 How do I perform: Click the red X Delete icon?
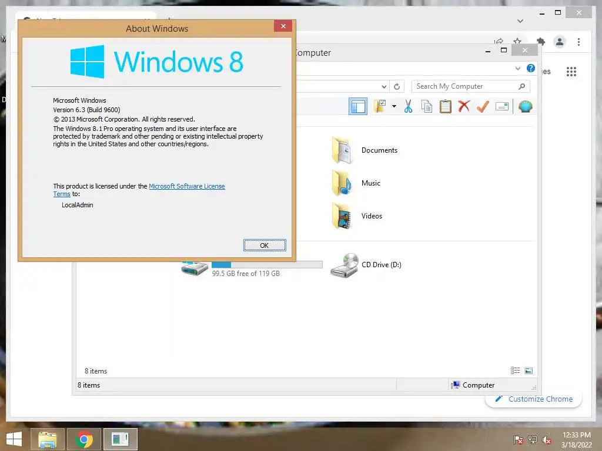tap(464, 106)
